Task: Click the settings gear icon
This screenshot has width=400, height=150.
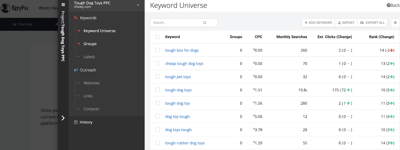Action: [x=395, y=23]
